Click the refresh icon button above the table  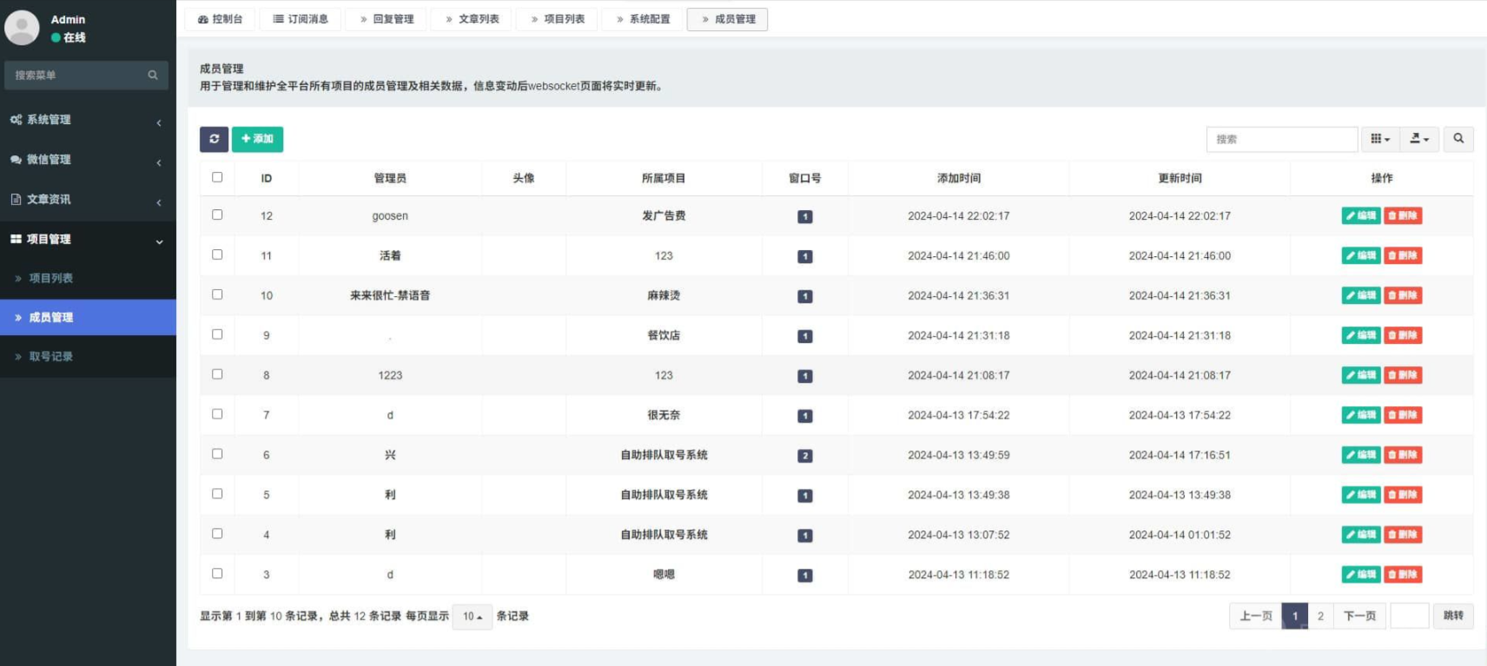[214, 139]
